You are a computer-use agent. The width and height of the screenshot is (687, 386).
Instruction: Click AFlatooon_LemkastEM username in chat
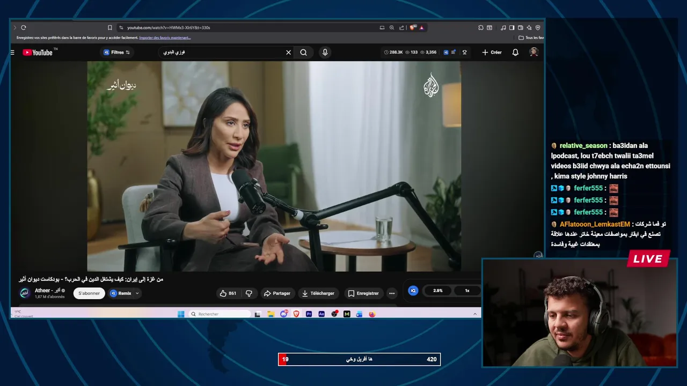coord(595,224)
